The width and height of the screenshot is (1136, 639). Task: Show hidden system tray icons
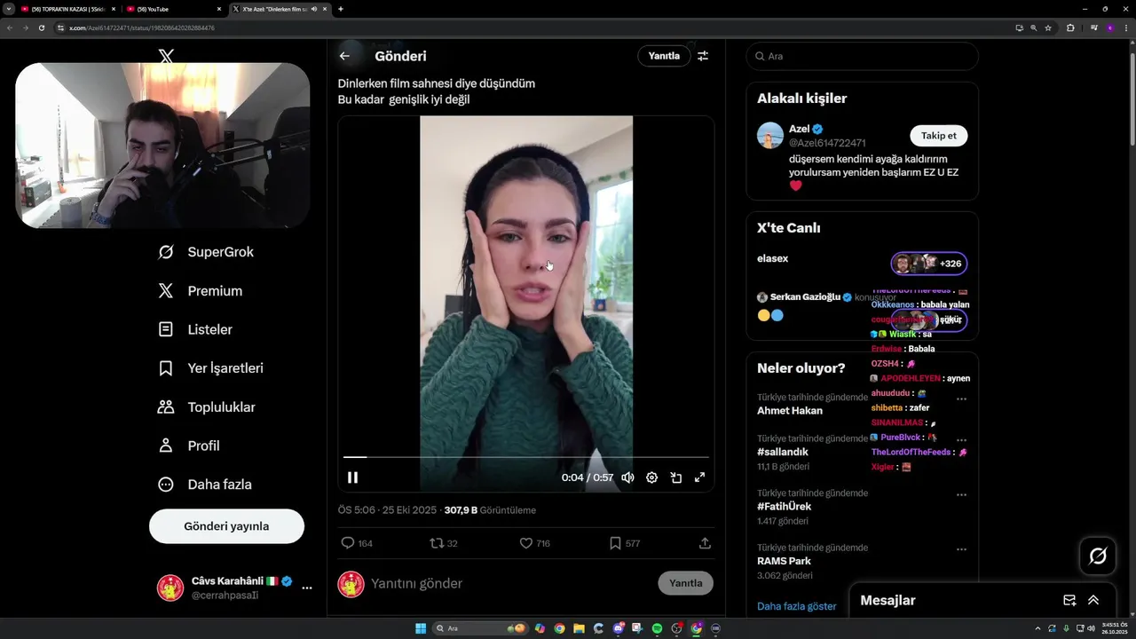[1037, 628]
